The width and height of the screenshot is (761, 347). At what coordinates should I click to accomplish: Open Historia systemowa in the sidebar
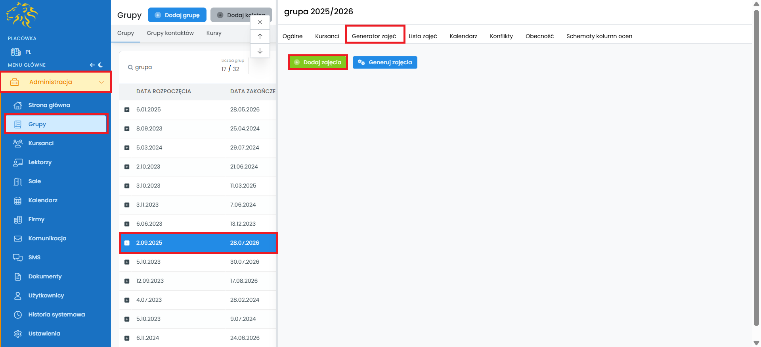coord(56,314)
